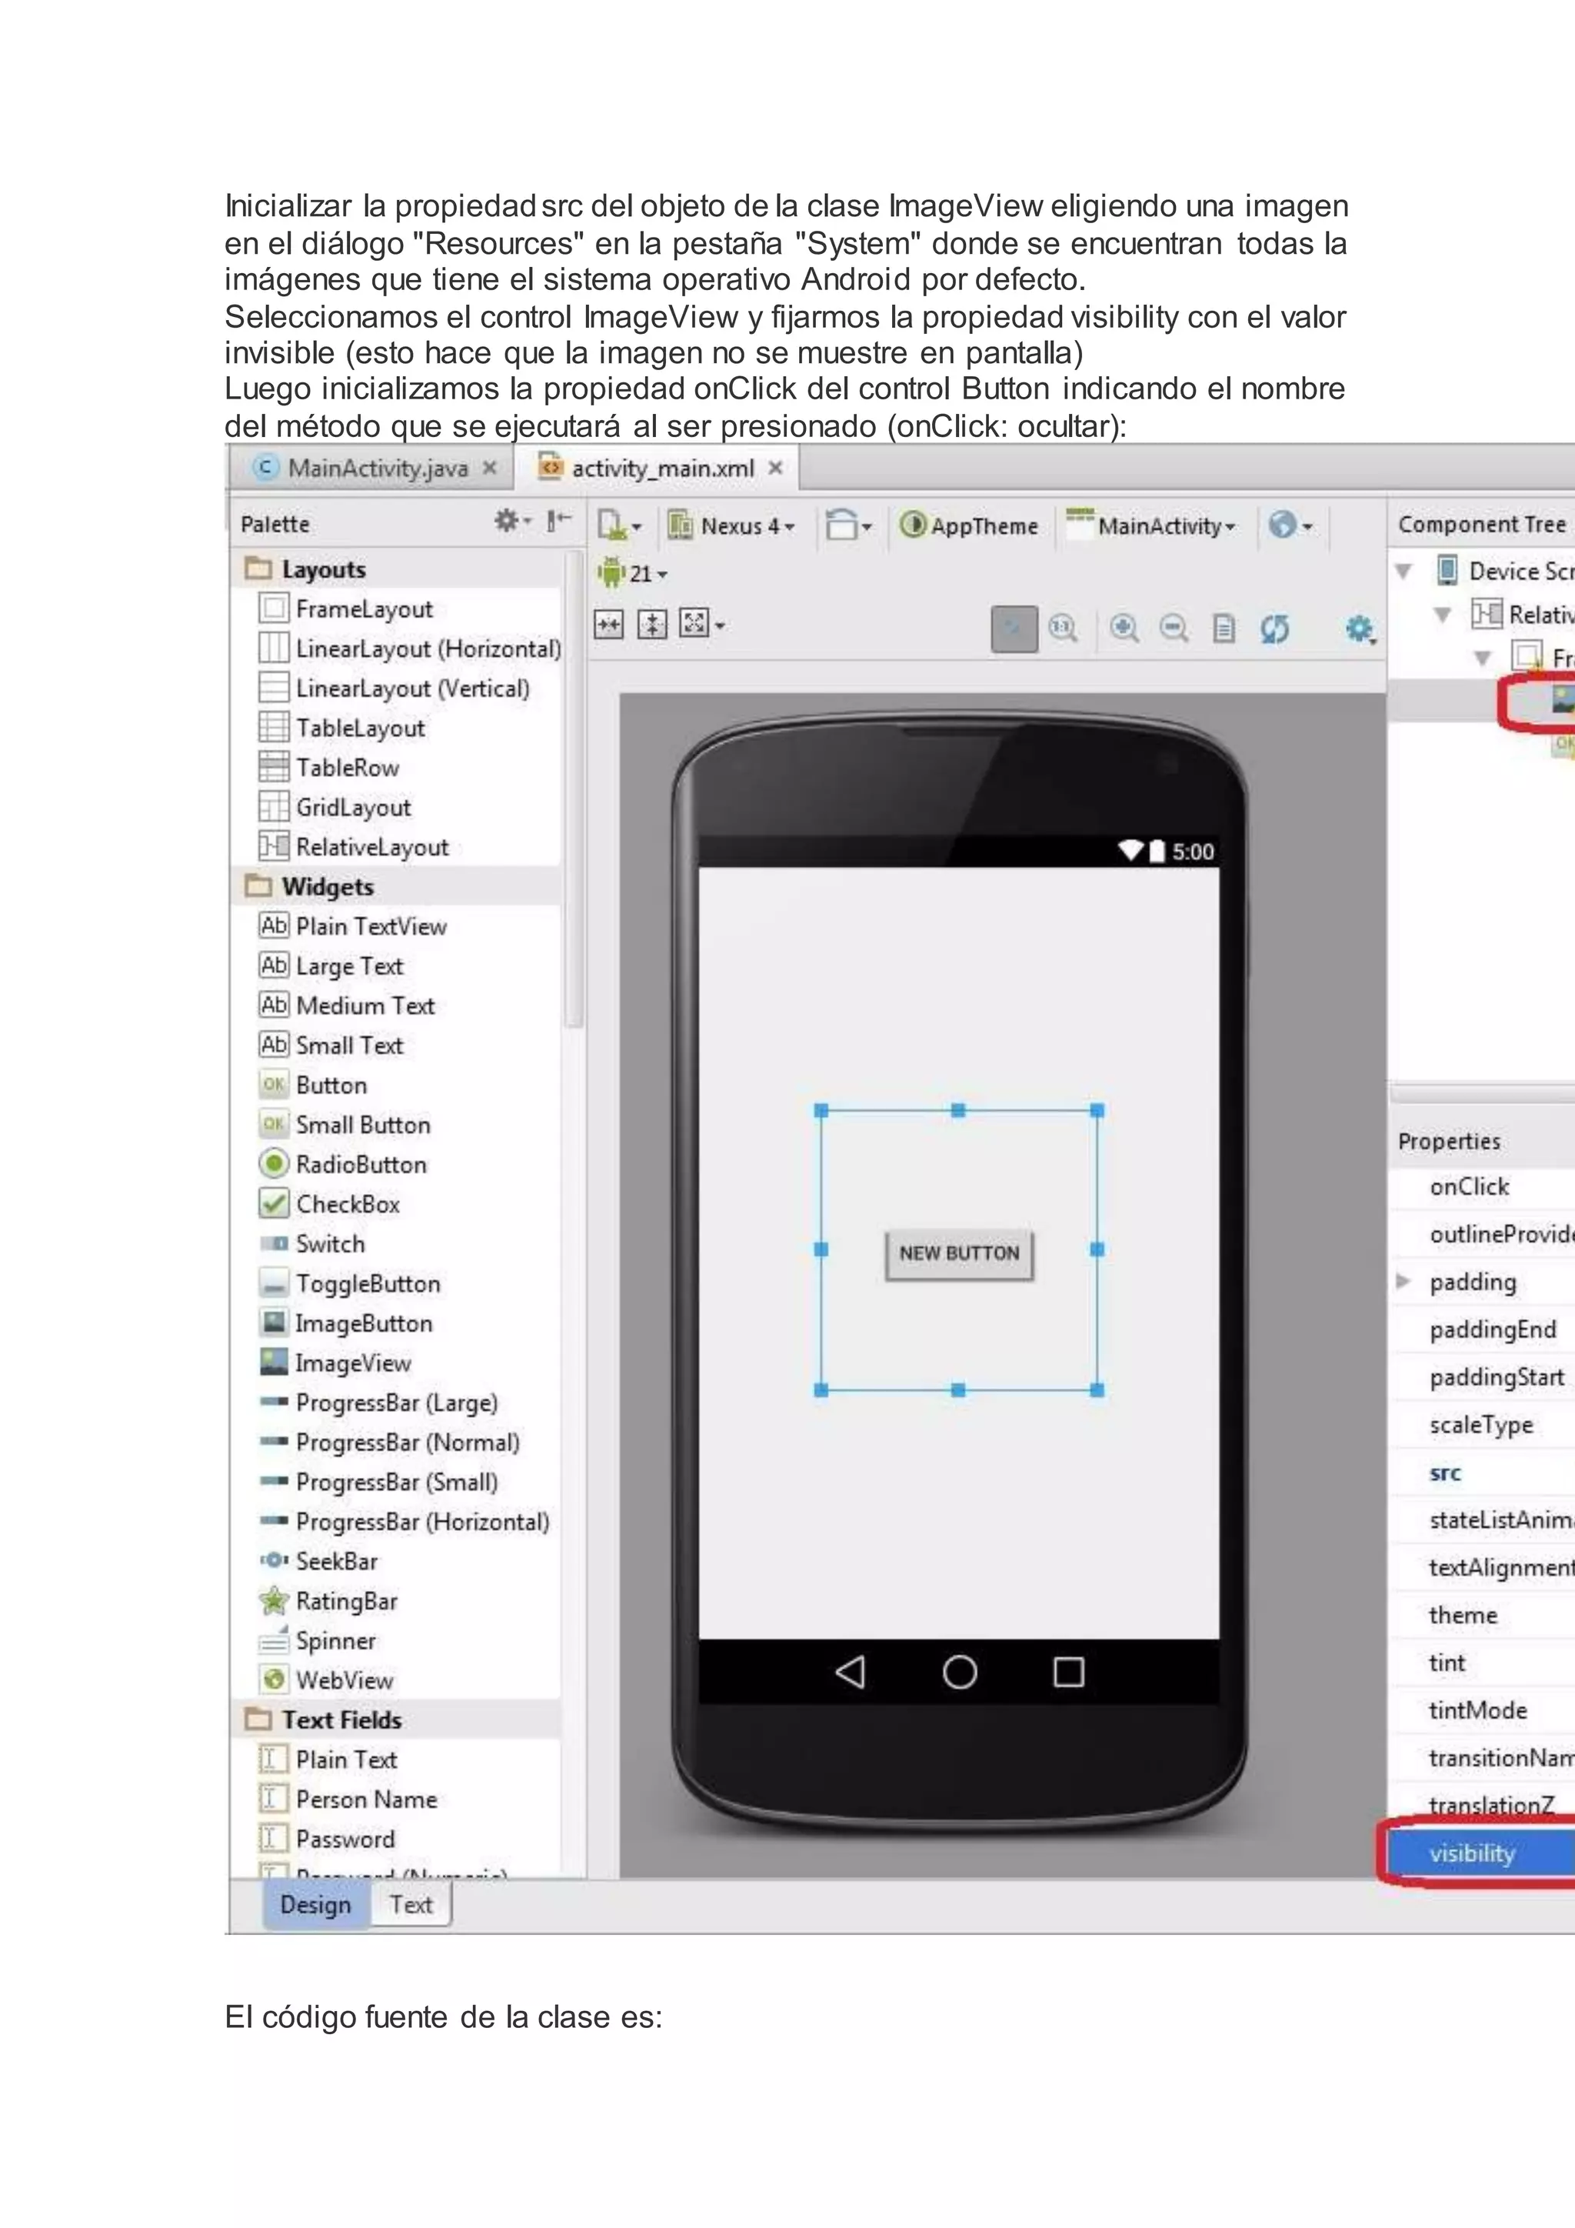Click the AppTheme selector
Image resolution: width=1575 pixels, height=2228 pixels.
[968, 526]
